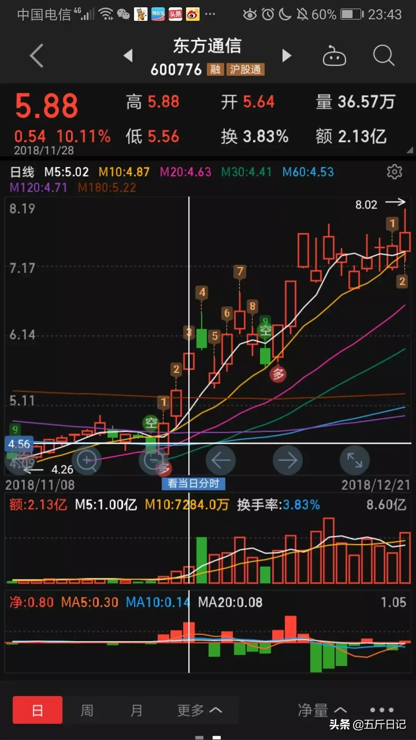Tap battery indicator in status bar

(x=352, y=14)
